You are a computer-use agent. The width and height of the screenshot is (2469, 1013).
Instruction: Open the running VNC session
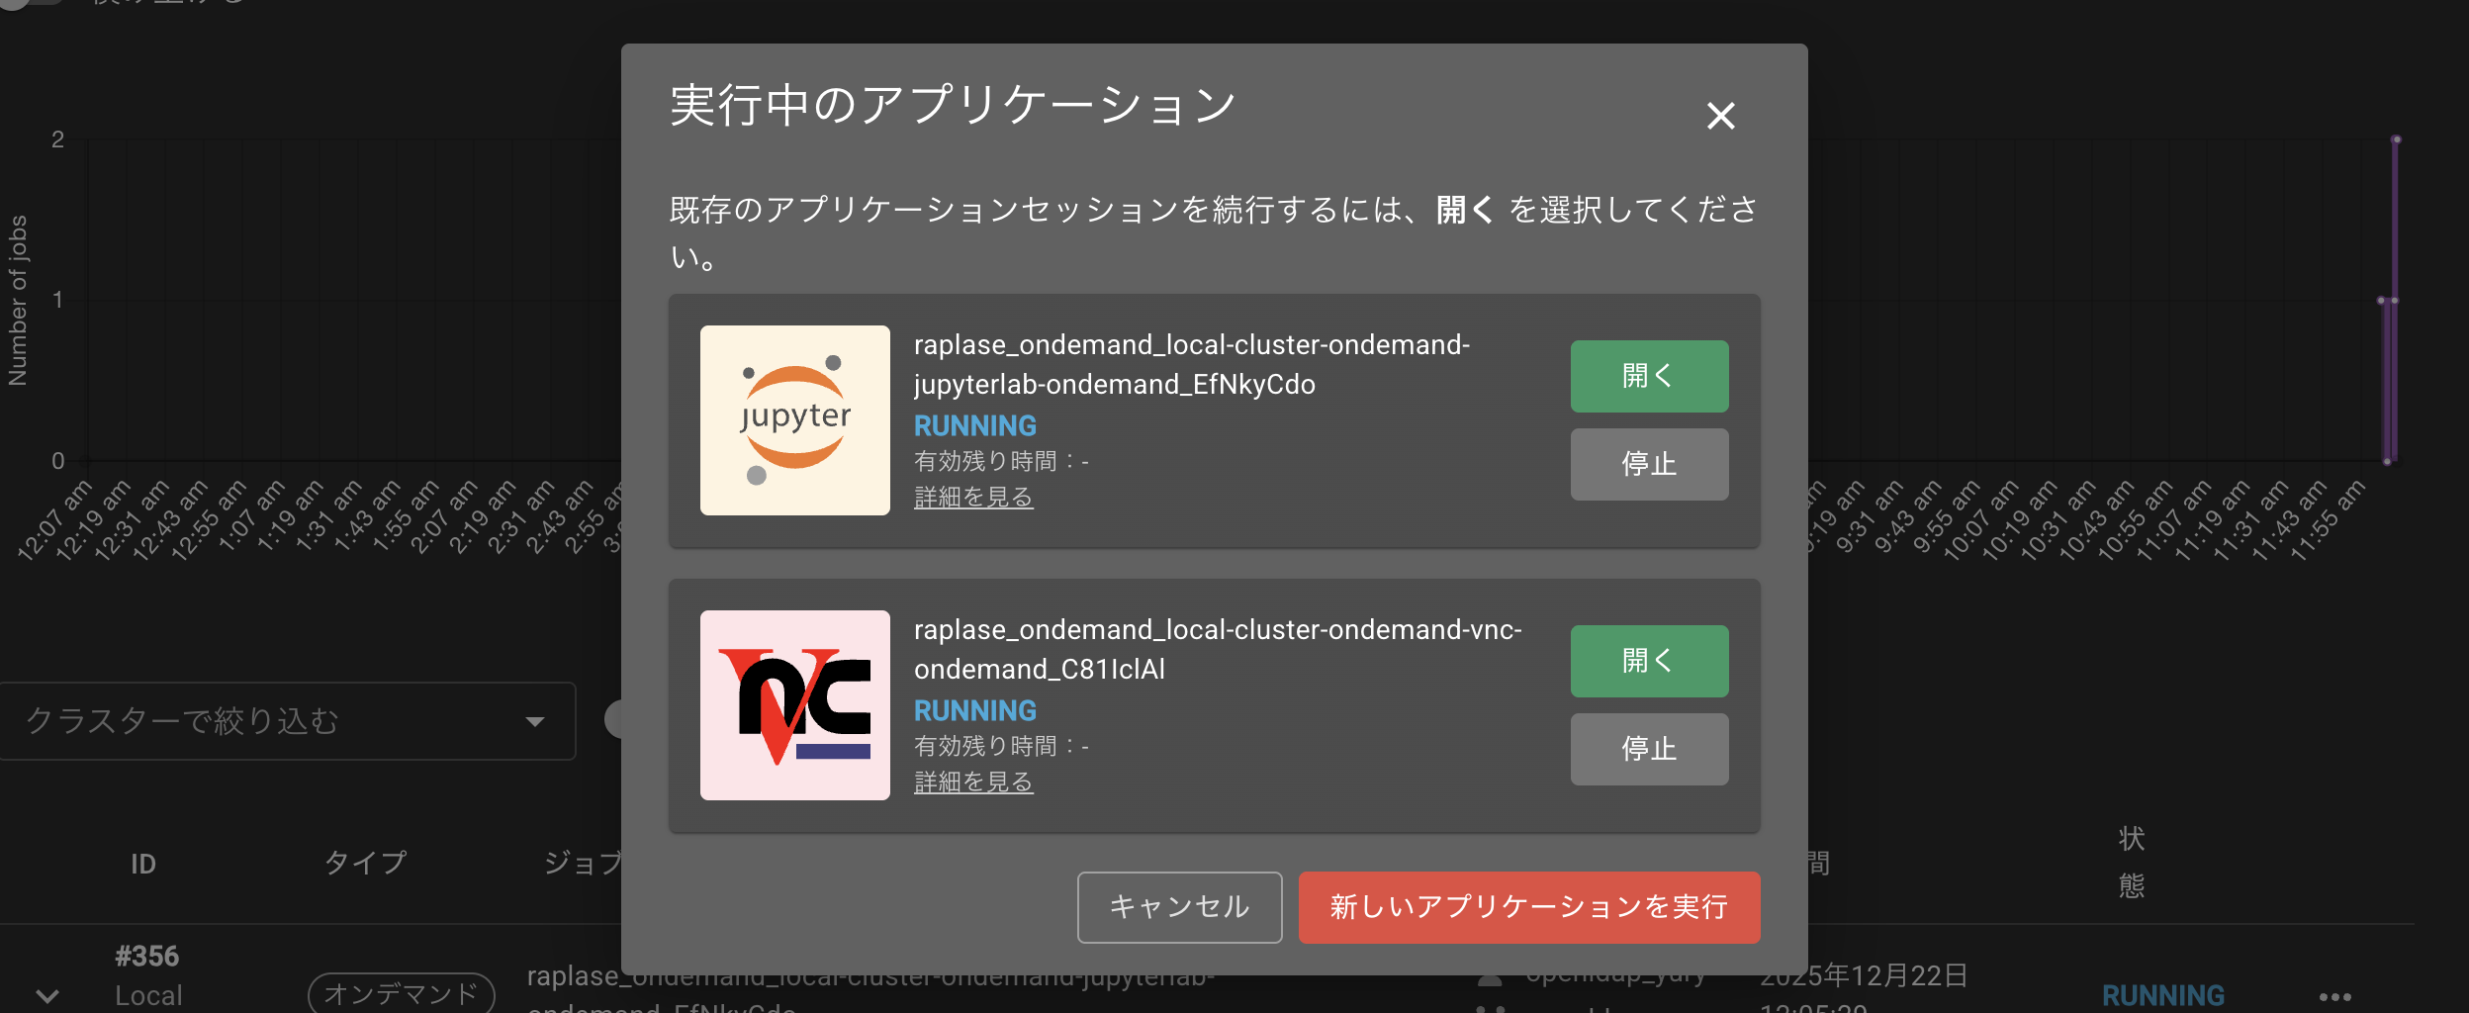pos(1649,661)
